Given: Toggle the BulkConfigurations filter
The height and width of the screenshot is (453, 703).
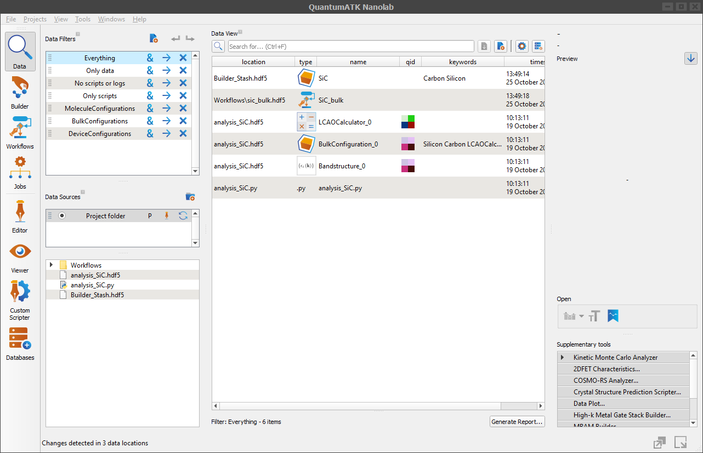Looking at the screenshot, I should pos(100,121).
